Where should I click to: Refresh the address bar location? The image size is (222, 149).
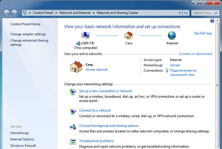(186, 13)
